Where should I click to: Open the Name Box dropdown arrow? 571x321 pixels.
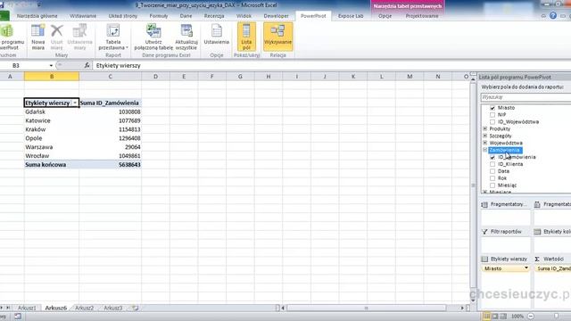click(51, 65)
